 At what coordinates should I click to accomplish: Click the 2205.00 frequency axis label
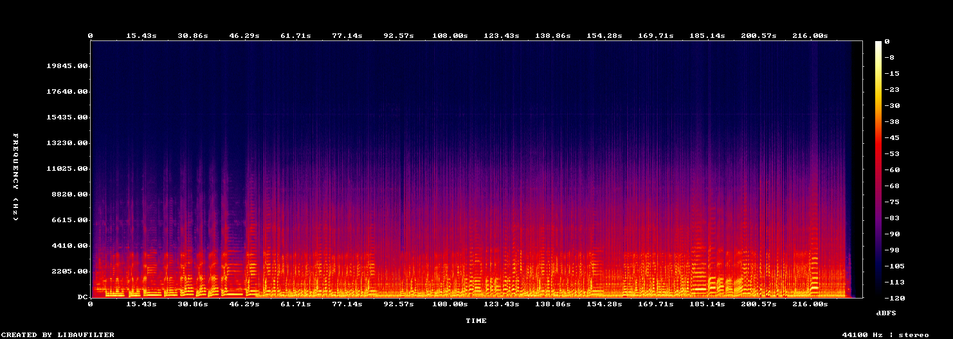tap(69, 272)
